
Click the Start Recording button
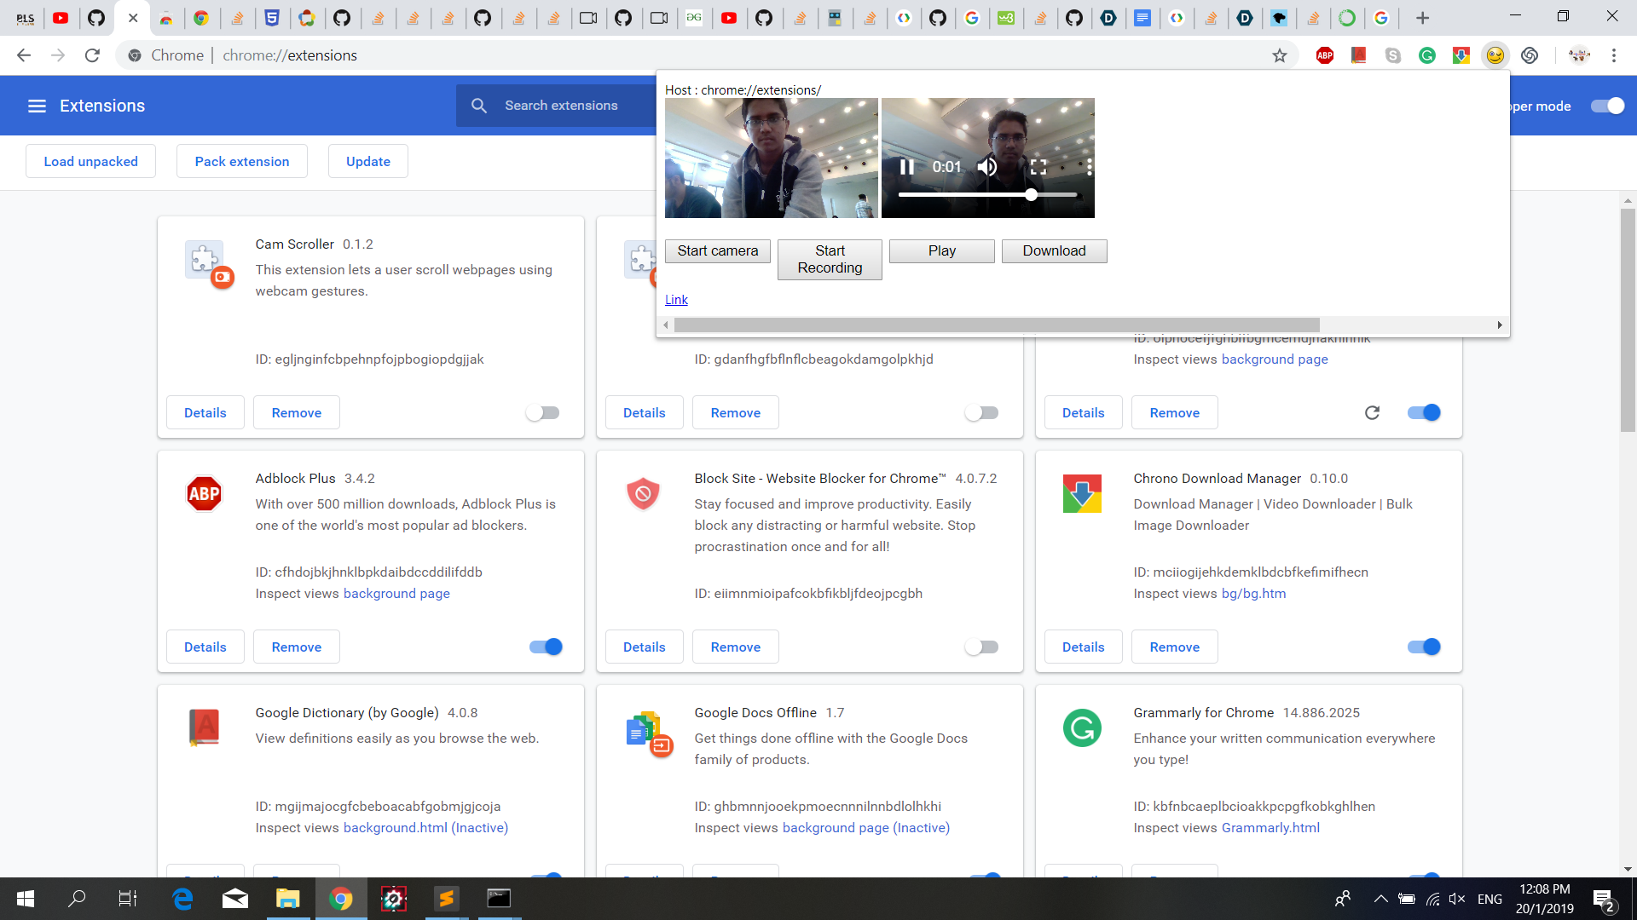coord(830,259)
